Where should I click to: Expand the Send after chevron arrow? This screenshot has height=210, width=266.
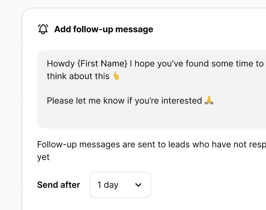(138, 185)
